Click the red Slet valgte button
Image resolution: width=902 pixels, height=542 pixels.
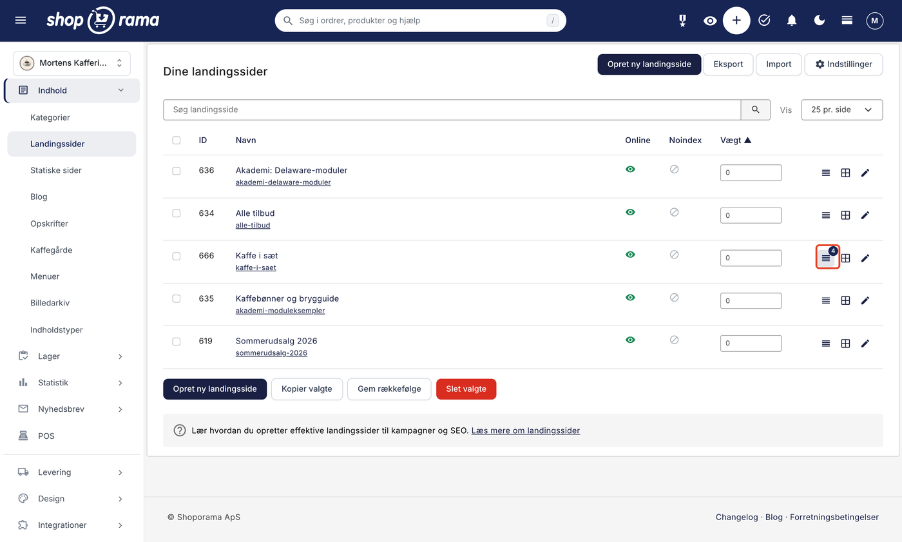[466, 389]
